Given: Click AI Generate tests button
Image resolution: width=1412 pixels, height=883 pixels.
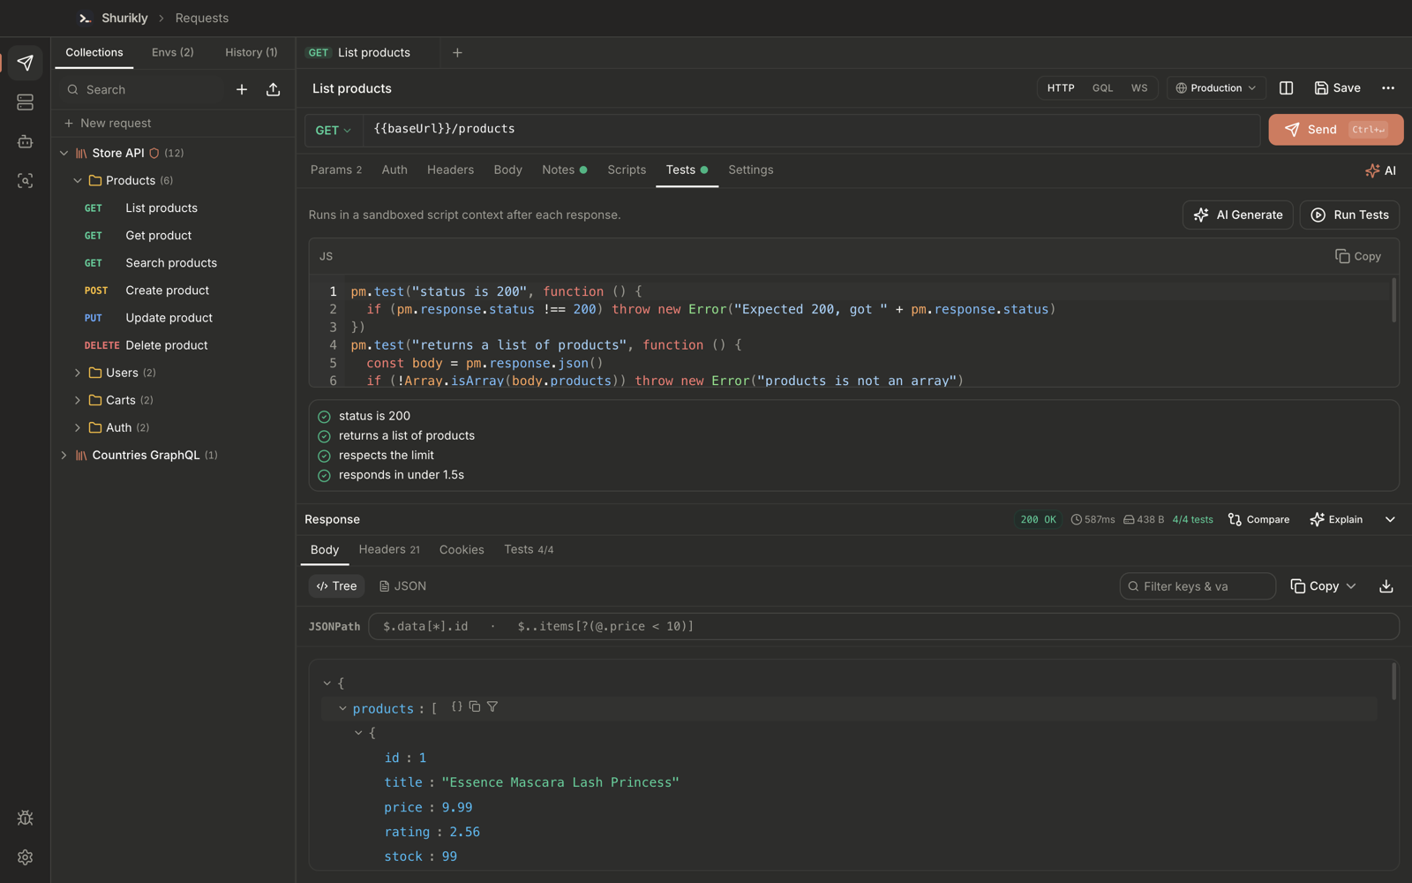Looking at the screenshot, I should pos(1238,215).
